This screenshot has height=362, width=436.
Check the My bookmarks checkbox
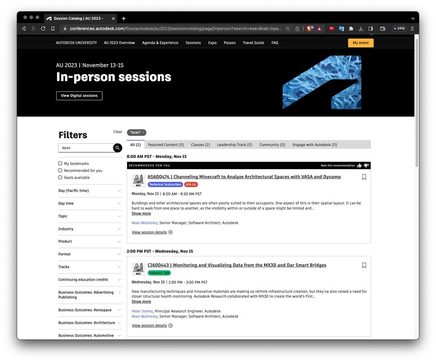pyautogui.click(x=60, y=164)
